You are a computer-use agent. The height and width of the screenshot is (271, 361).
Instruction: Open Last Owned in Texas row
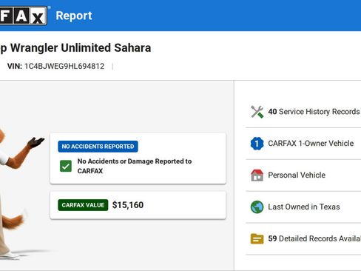(x=304, y=207)
